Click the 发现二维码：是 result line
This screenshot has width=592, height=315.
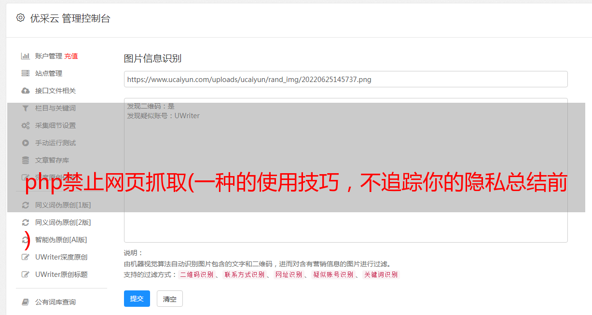click(x=151, y=106)
